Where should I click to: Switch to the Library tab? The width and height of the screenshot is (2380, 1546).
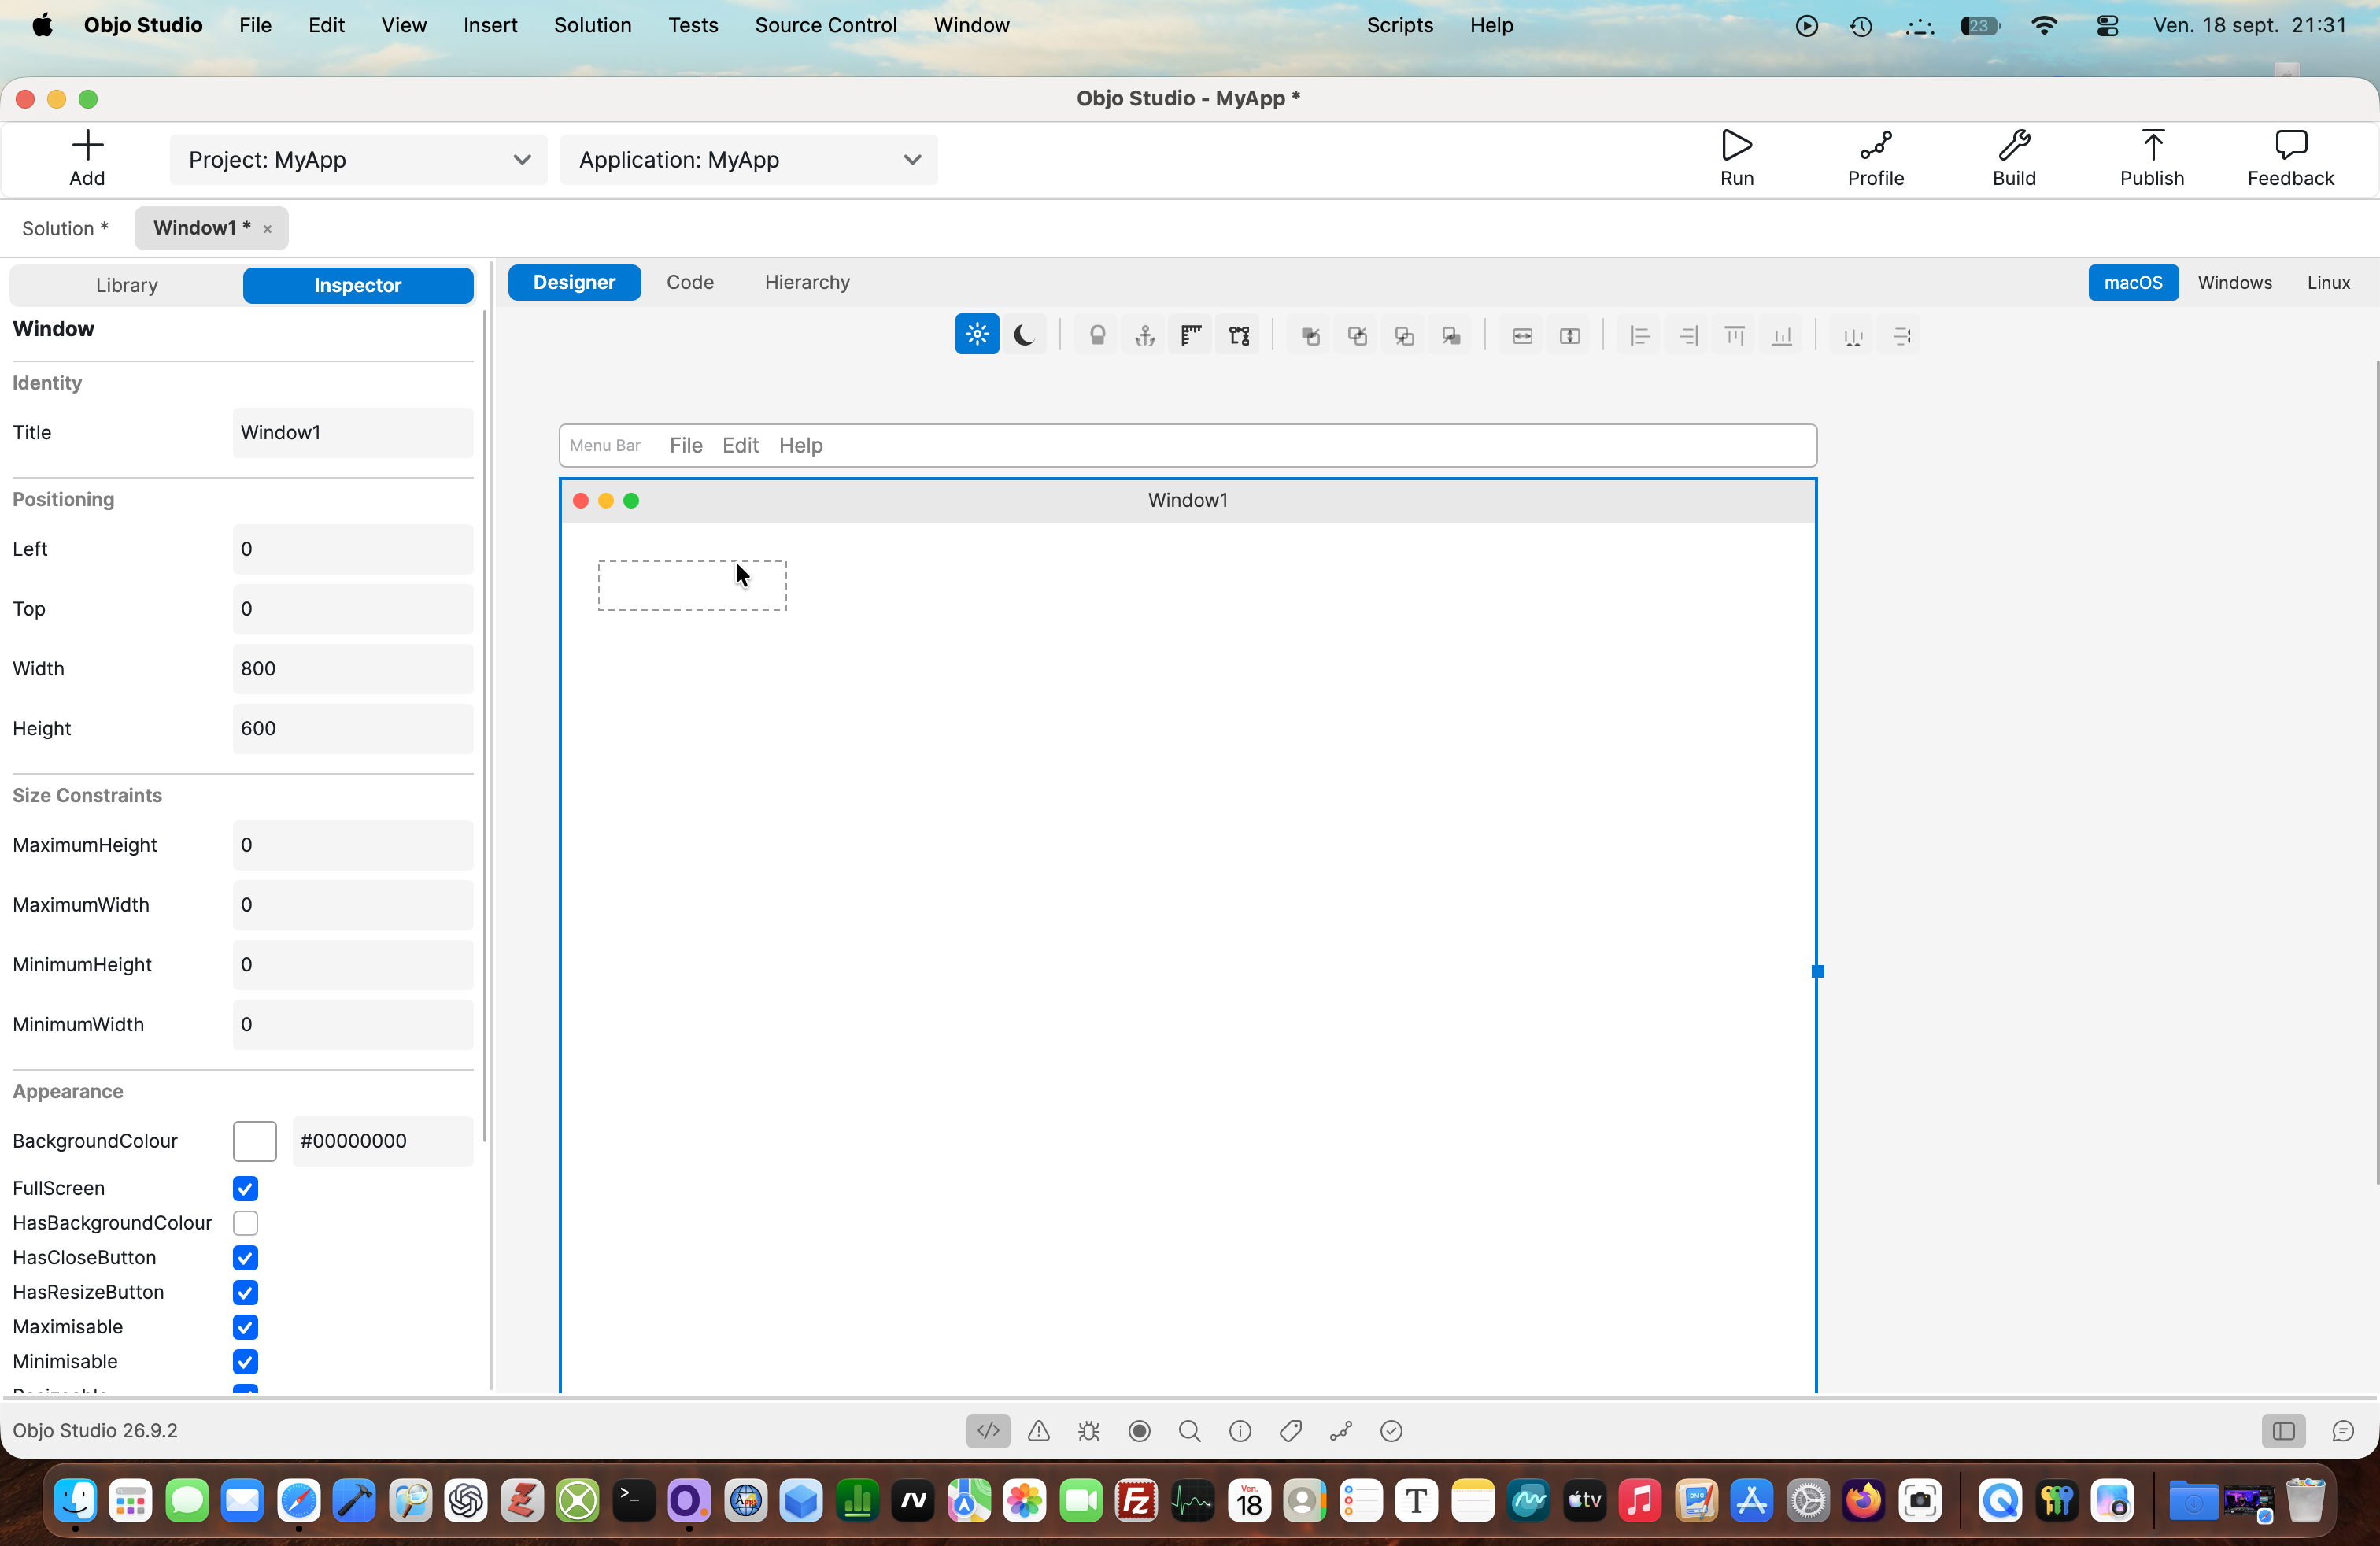point(126,285)
